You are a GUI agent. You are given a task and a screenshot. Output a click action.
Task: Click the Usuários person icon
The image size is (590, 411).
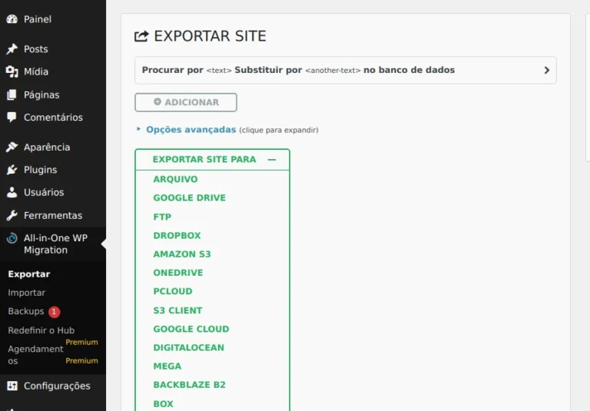tap(12, 192)
